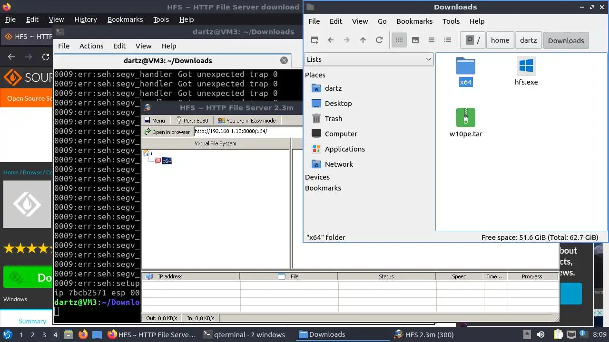The height and width of the screenshot is (342, 609).
Task: Switch to workspace 1 in taskbar pager
Action: coord(21,335)
